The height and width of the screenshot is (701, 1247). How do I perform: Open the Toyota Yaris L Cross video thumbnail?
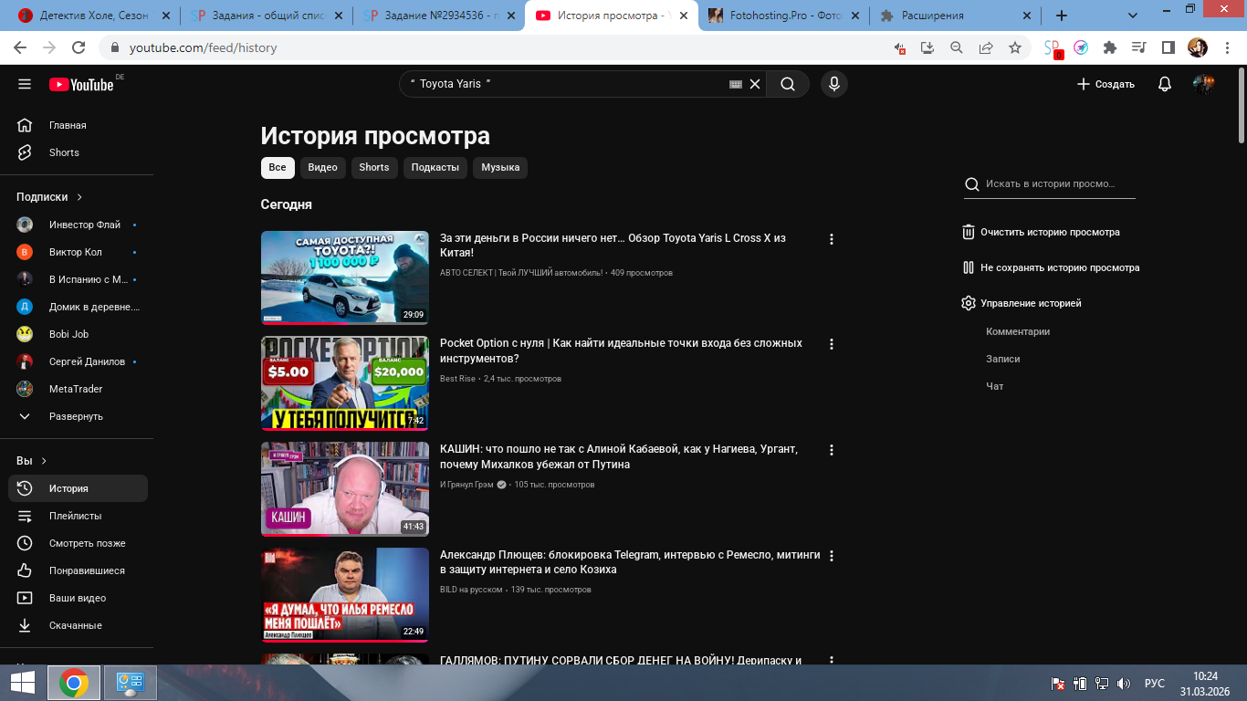(x=345, y=277)
